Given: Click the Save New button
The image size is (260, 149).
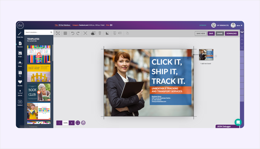Looking at the screenshot, I should (201, 34).
